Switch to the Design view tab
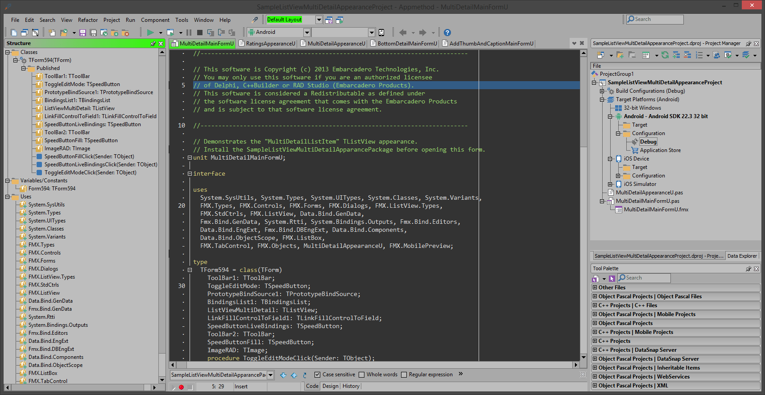 point(331,386)
